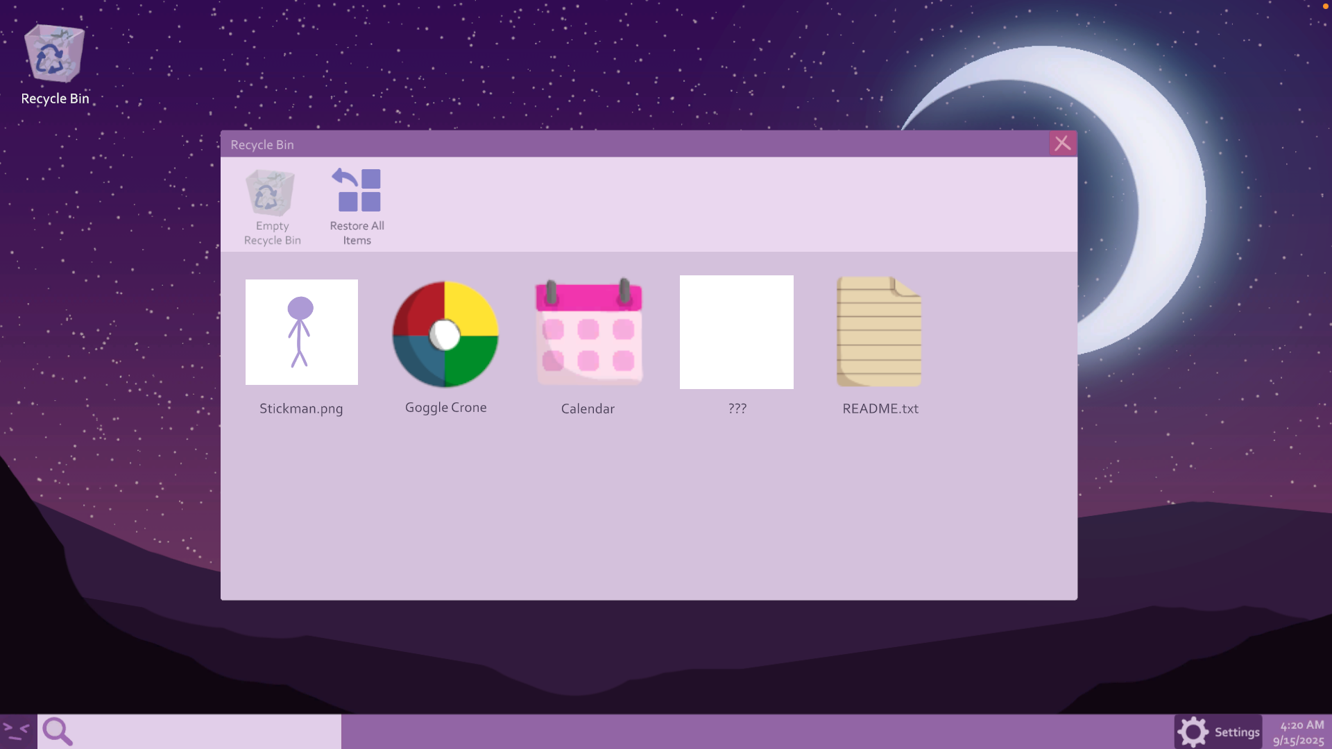
Task: Click the Settings gear icon
Action: tap(1193, 732)
